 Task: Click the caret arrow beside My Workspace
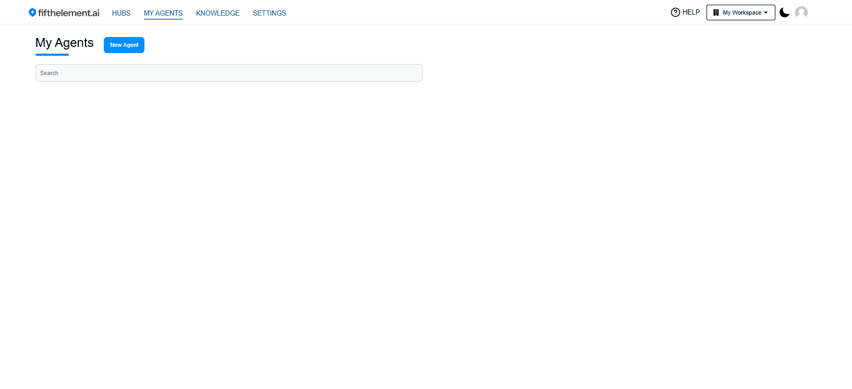point(766,12)
